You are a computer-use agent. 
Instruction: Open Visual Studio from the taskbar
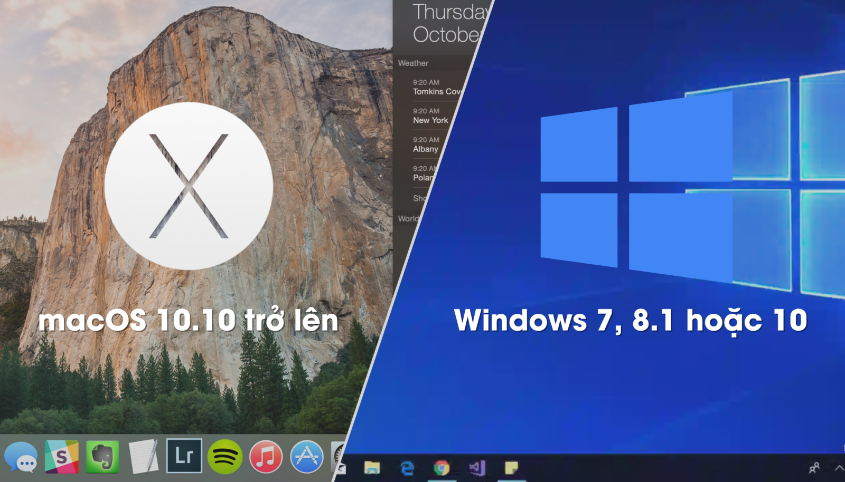tap(477, 467)
